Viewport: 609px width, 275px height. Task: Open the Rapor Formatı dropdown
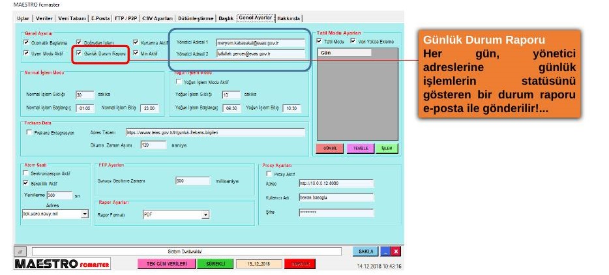(x=206, y=214)
